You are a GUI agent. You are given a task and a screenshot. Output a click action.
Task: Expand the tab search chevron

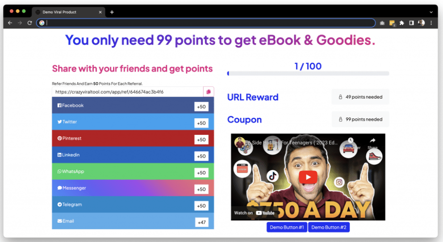point(431,12)
